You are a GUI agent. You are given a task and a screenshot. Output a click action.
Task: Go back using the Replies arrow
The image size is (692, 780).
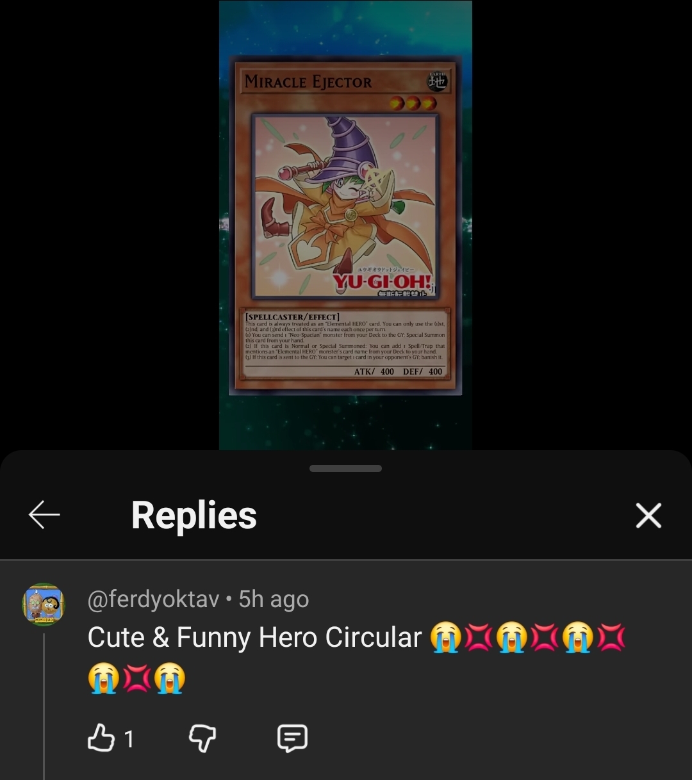coord(44,515)
